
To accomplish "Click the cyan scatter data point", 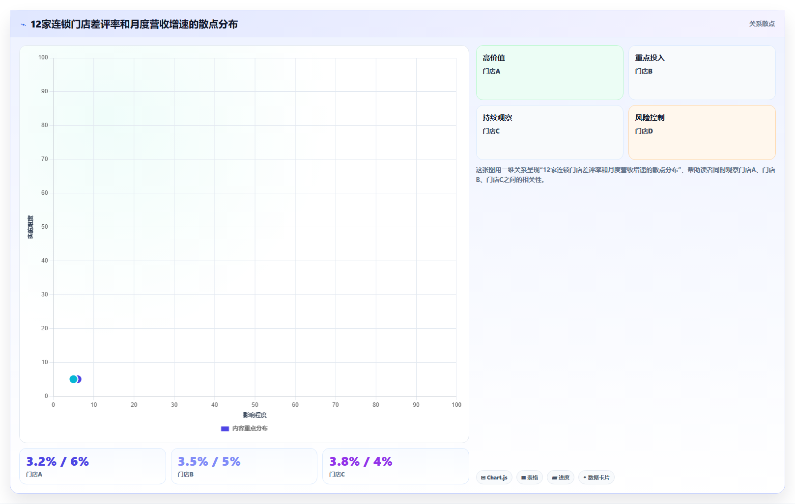I will click(73, 379).
